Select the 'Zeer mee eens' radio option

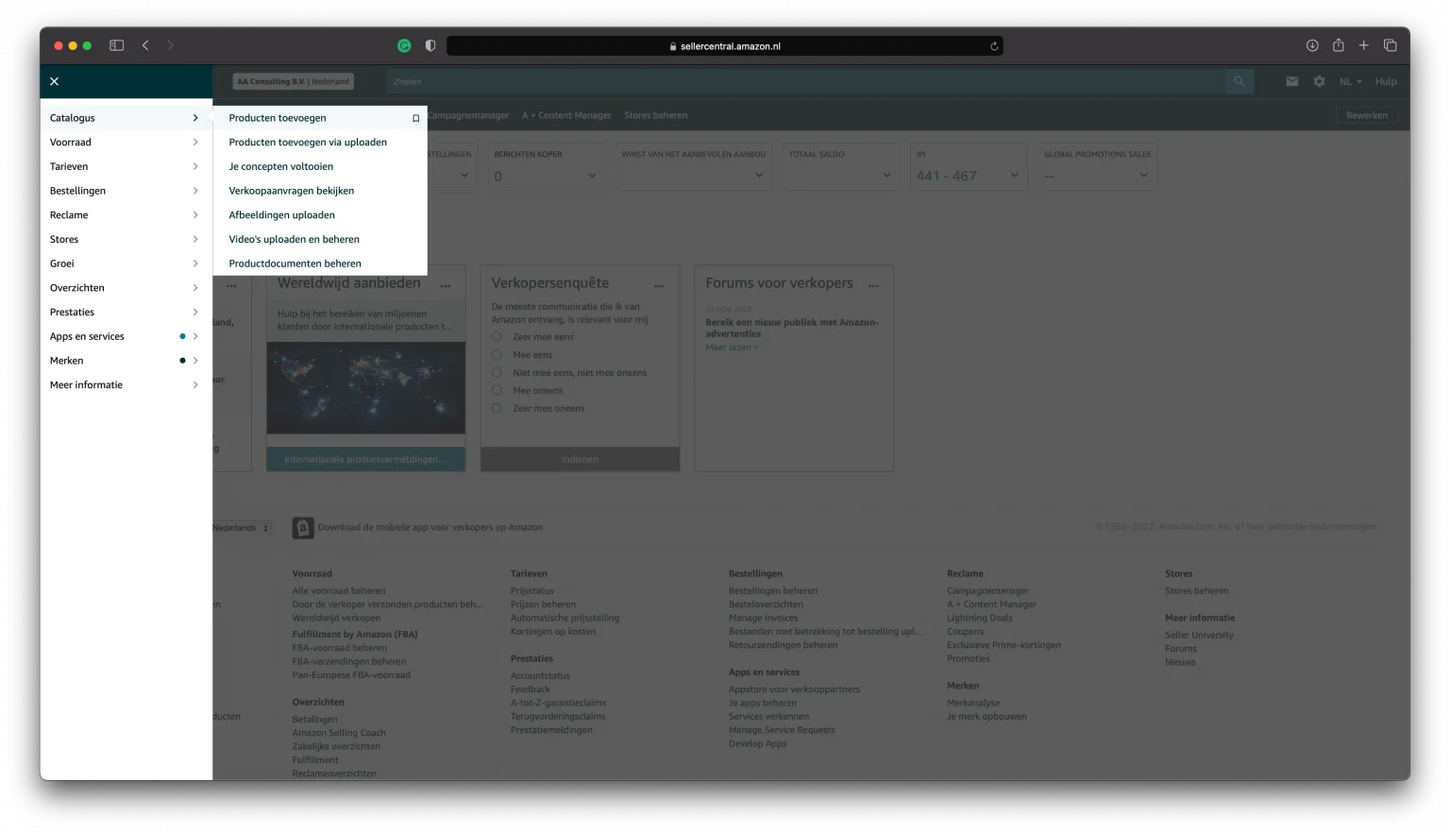click(497, 336)
